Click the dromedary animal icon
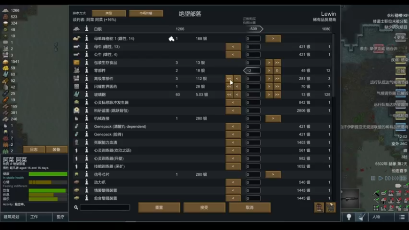The image size is (409, 230). point(76,38)
